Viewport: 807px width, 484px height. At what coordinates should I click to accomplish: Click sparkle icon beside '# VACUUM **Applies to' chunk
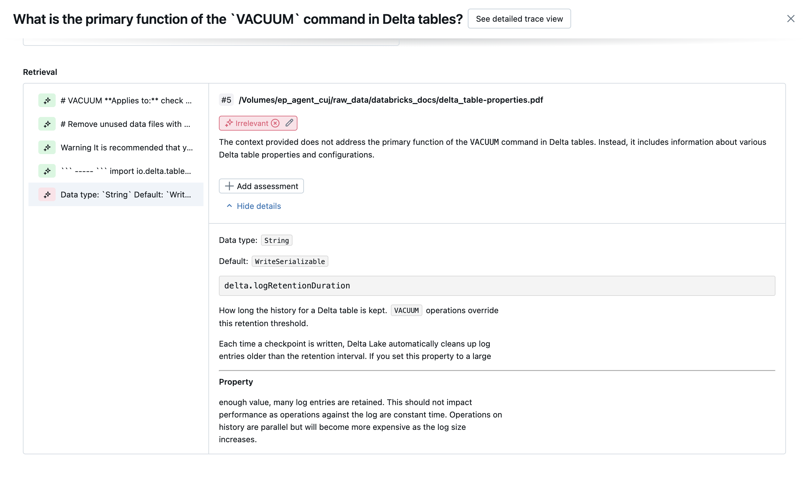(47, 101)
